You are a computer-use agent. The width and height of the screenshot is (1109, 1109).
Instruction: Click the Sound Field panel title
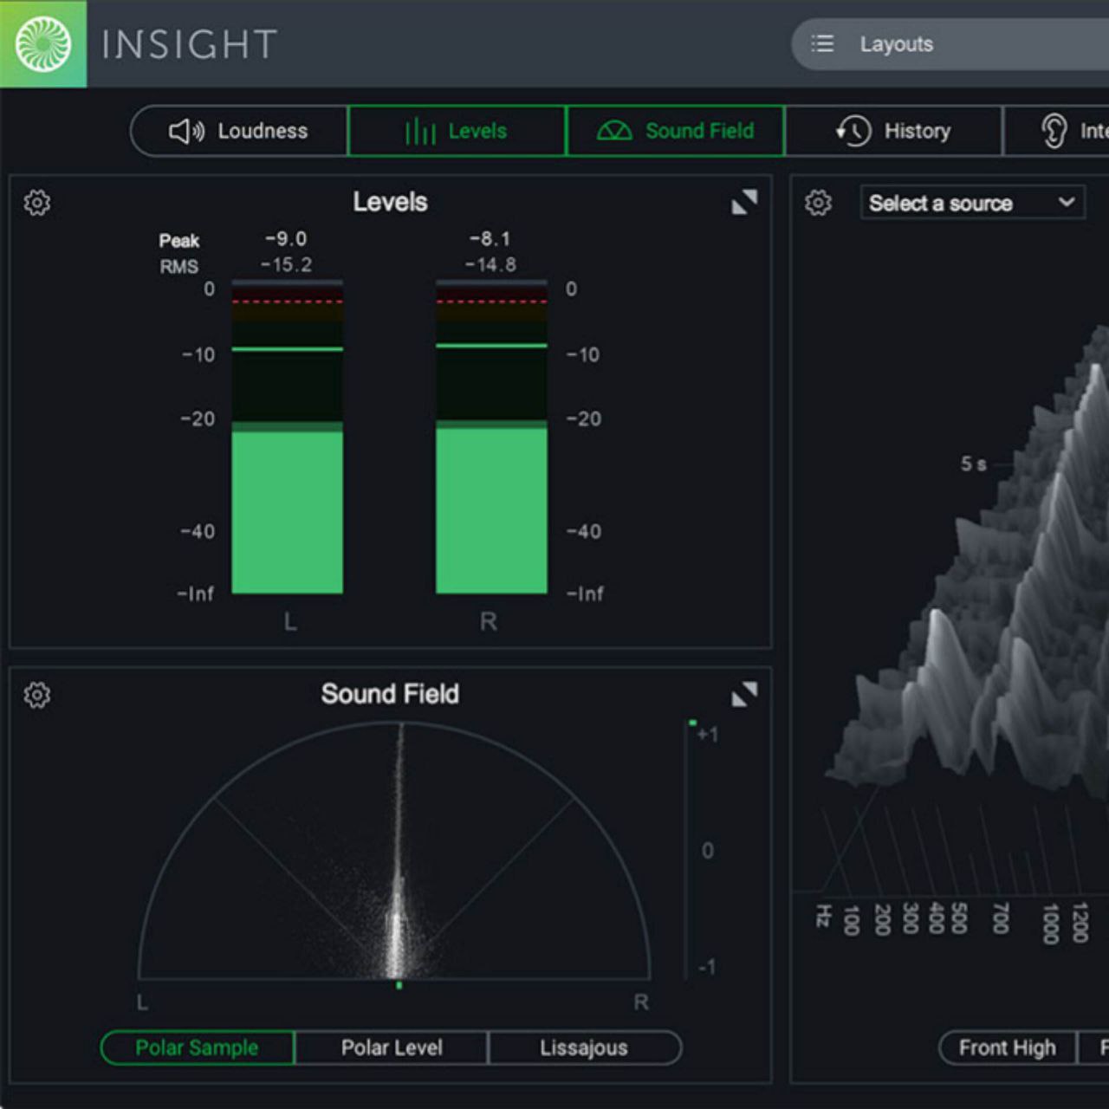[390, 694]
